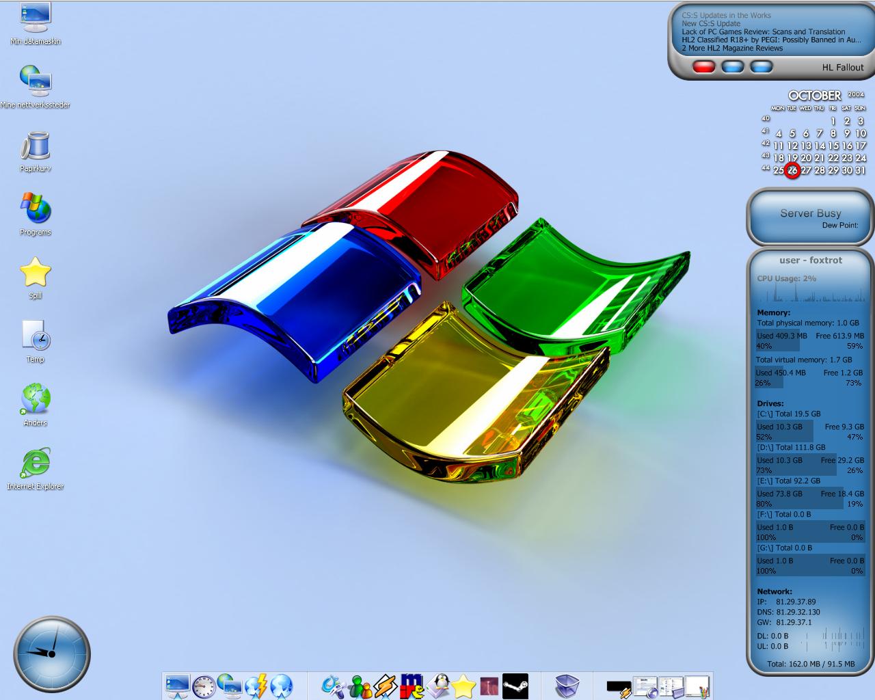Viewport: 875px width, 700px height.
Task: Click the C:\ drive usage bar
Action: [811, 431]
